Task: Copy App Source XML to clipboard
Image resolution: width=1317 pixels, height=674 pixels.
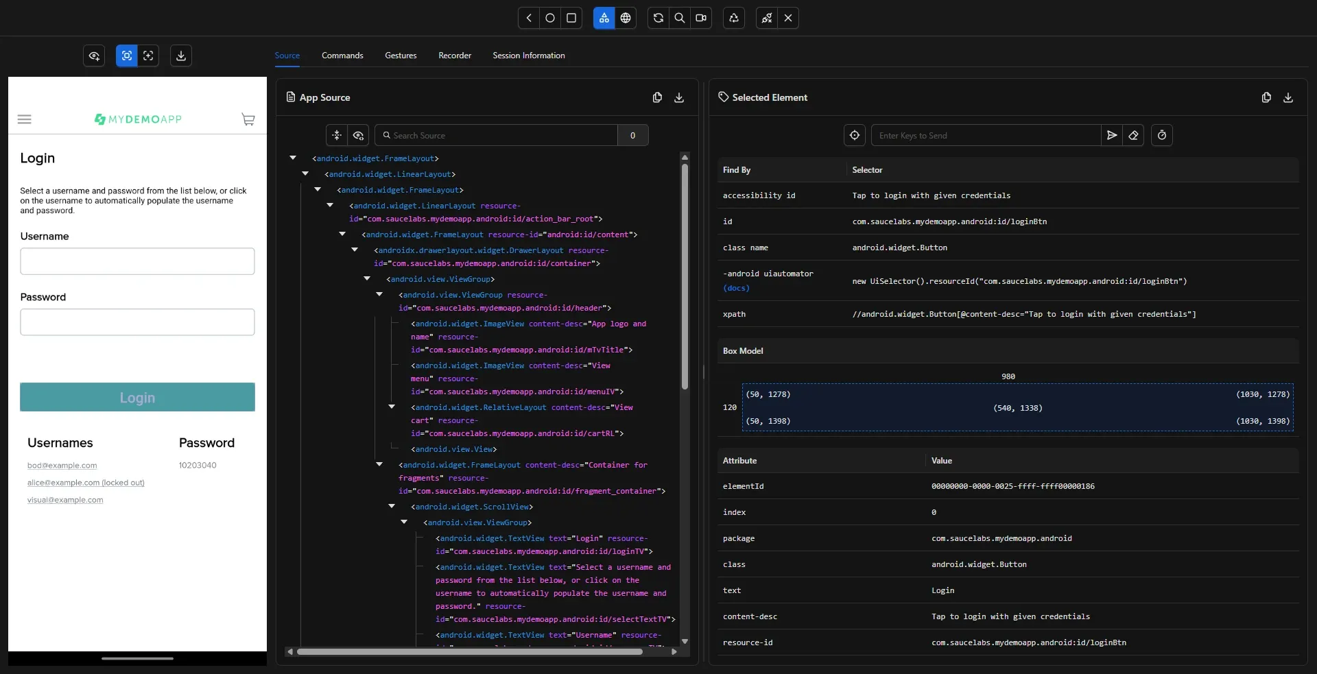Action: point(657,97)
